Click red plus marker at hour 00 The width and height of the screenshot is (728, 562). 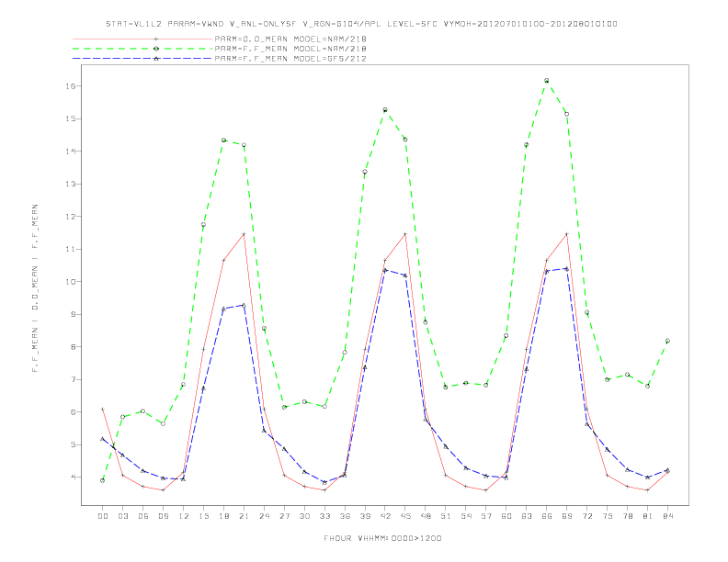[x=103, y=409]
